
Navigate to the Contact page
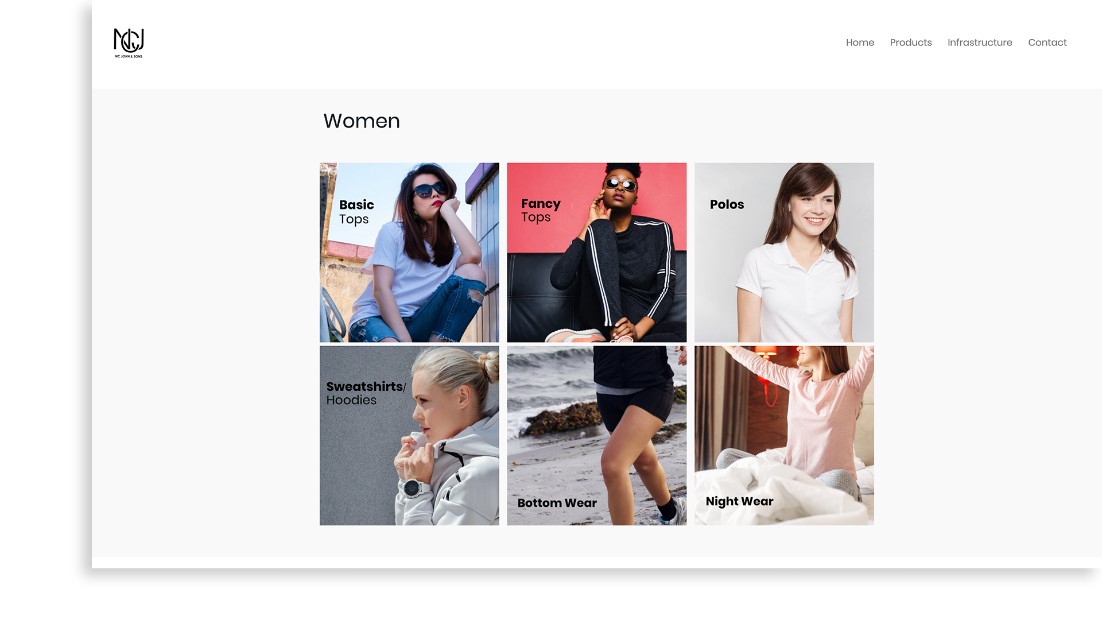(x=1047, y=42)
